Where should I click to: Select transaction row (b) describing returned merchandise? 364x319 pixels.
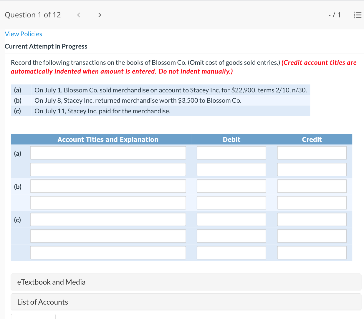tap(161, 100)
